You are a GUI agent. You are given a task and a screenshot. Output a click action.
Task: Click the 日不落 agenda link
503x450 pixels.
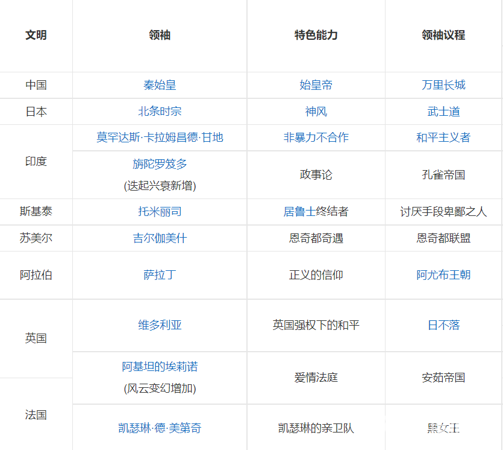(x=443, y=325)
